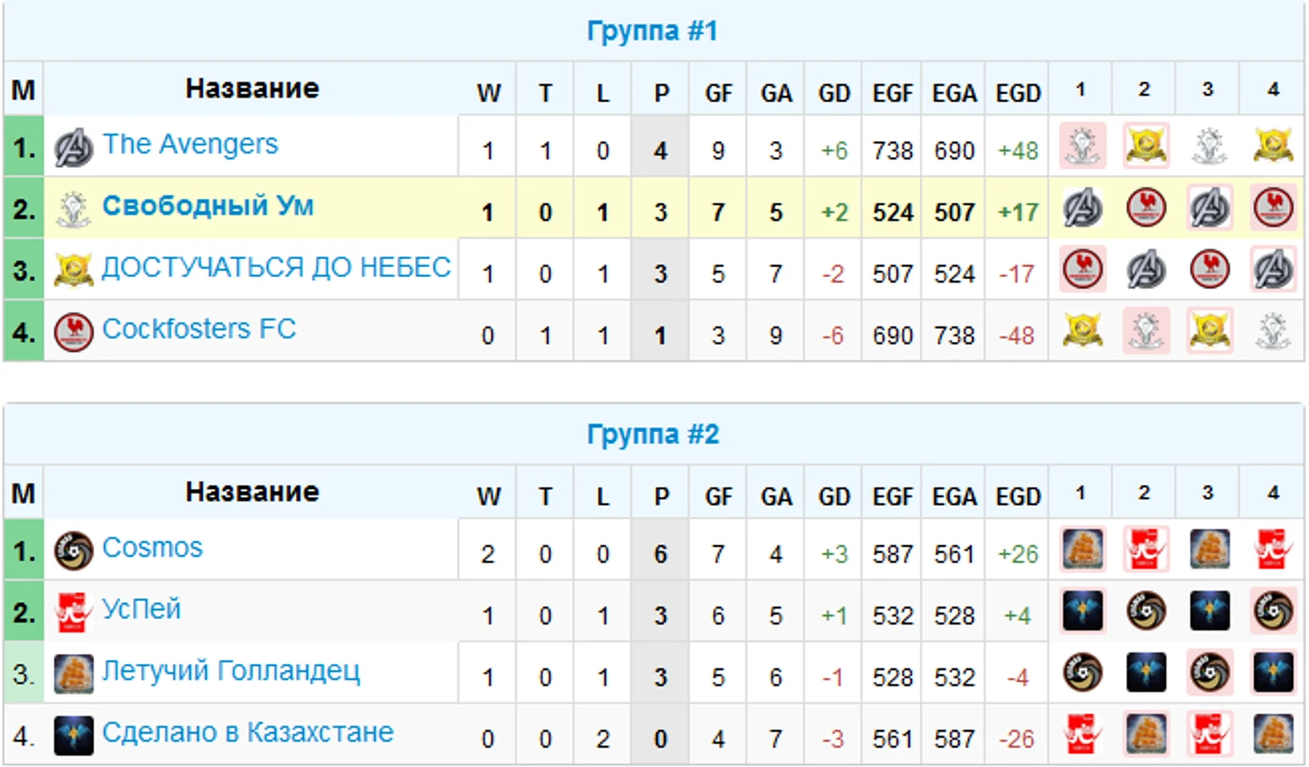Screen dimensions: 1309x767
Task: Open the Свободный Ум team link
Action: click(x=208, y=205)
